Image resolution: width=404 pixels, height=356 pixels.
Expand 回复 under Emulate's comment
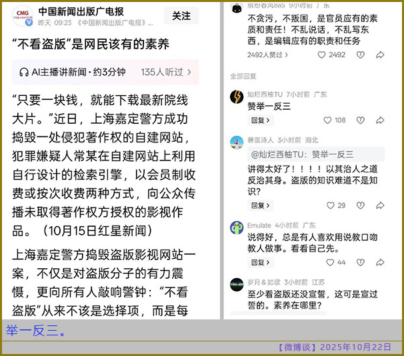coord(261,263)
